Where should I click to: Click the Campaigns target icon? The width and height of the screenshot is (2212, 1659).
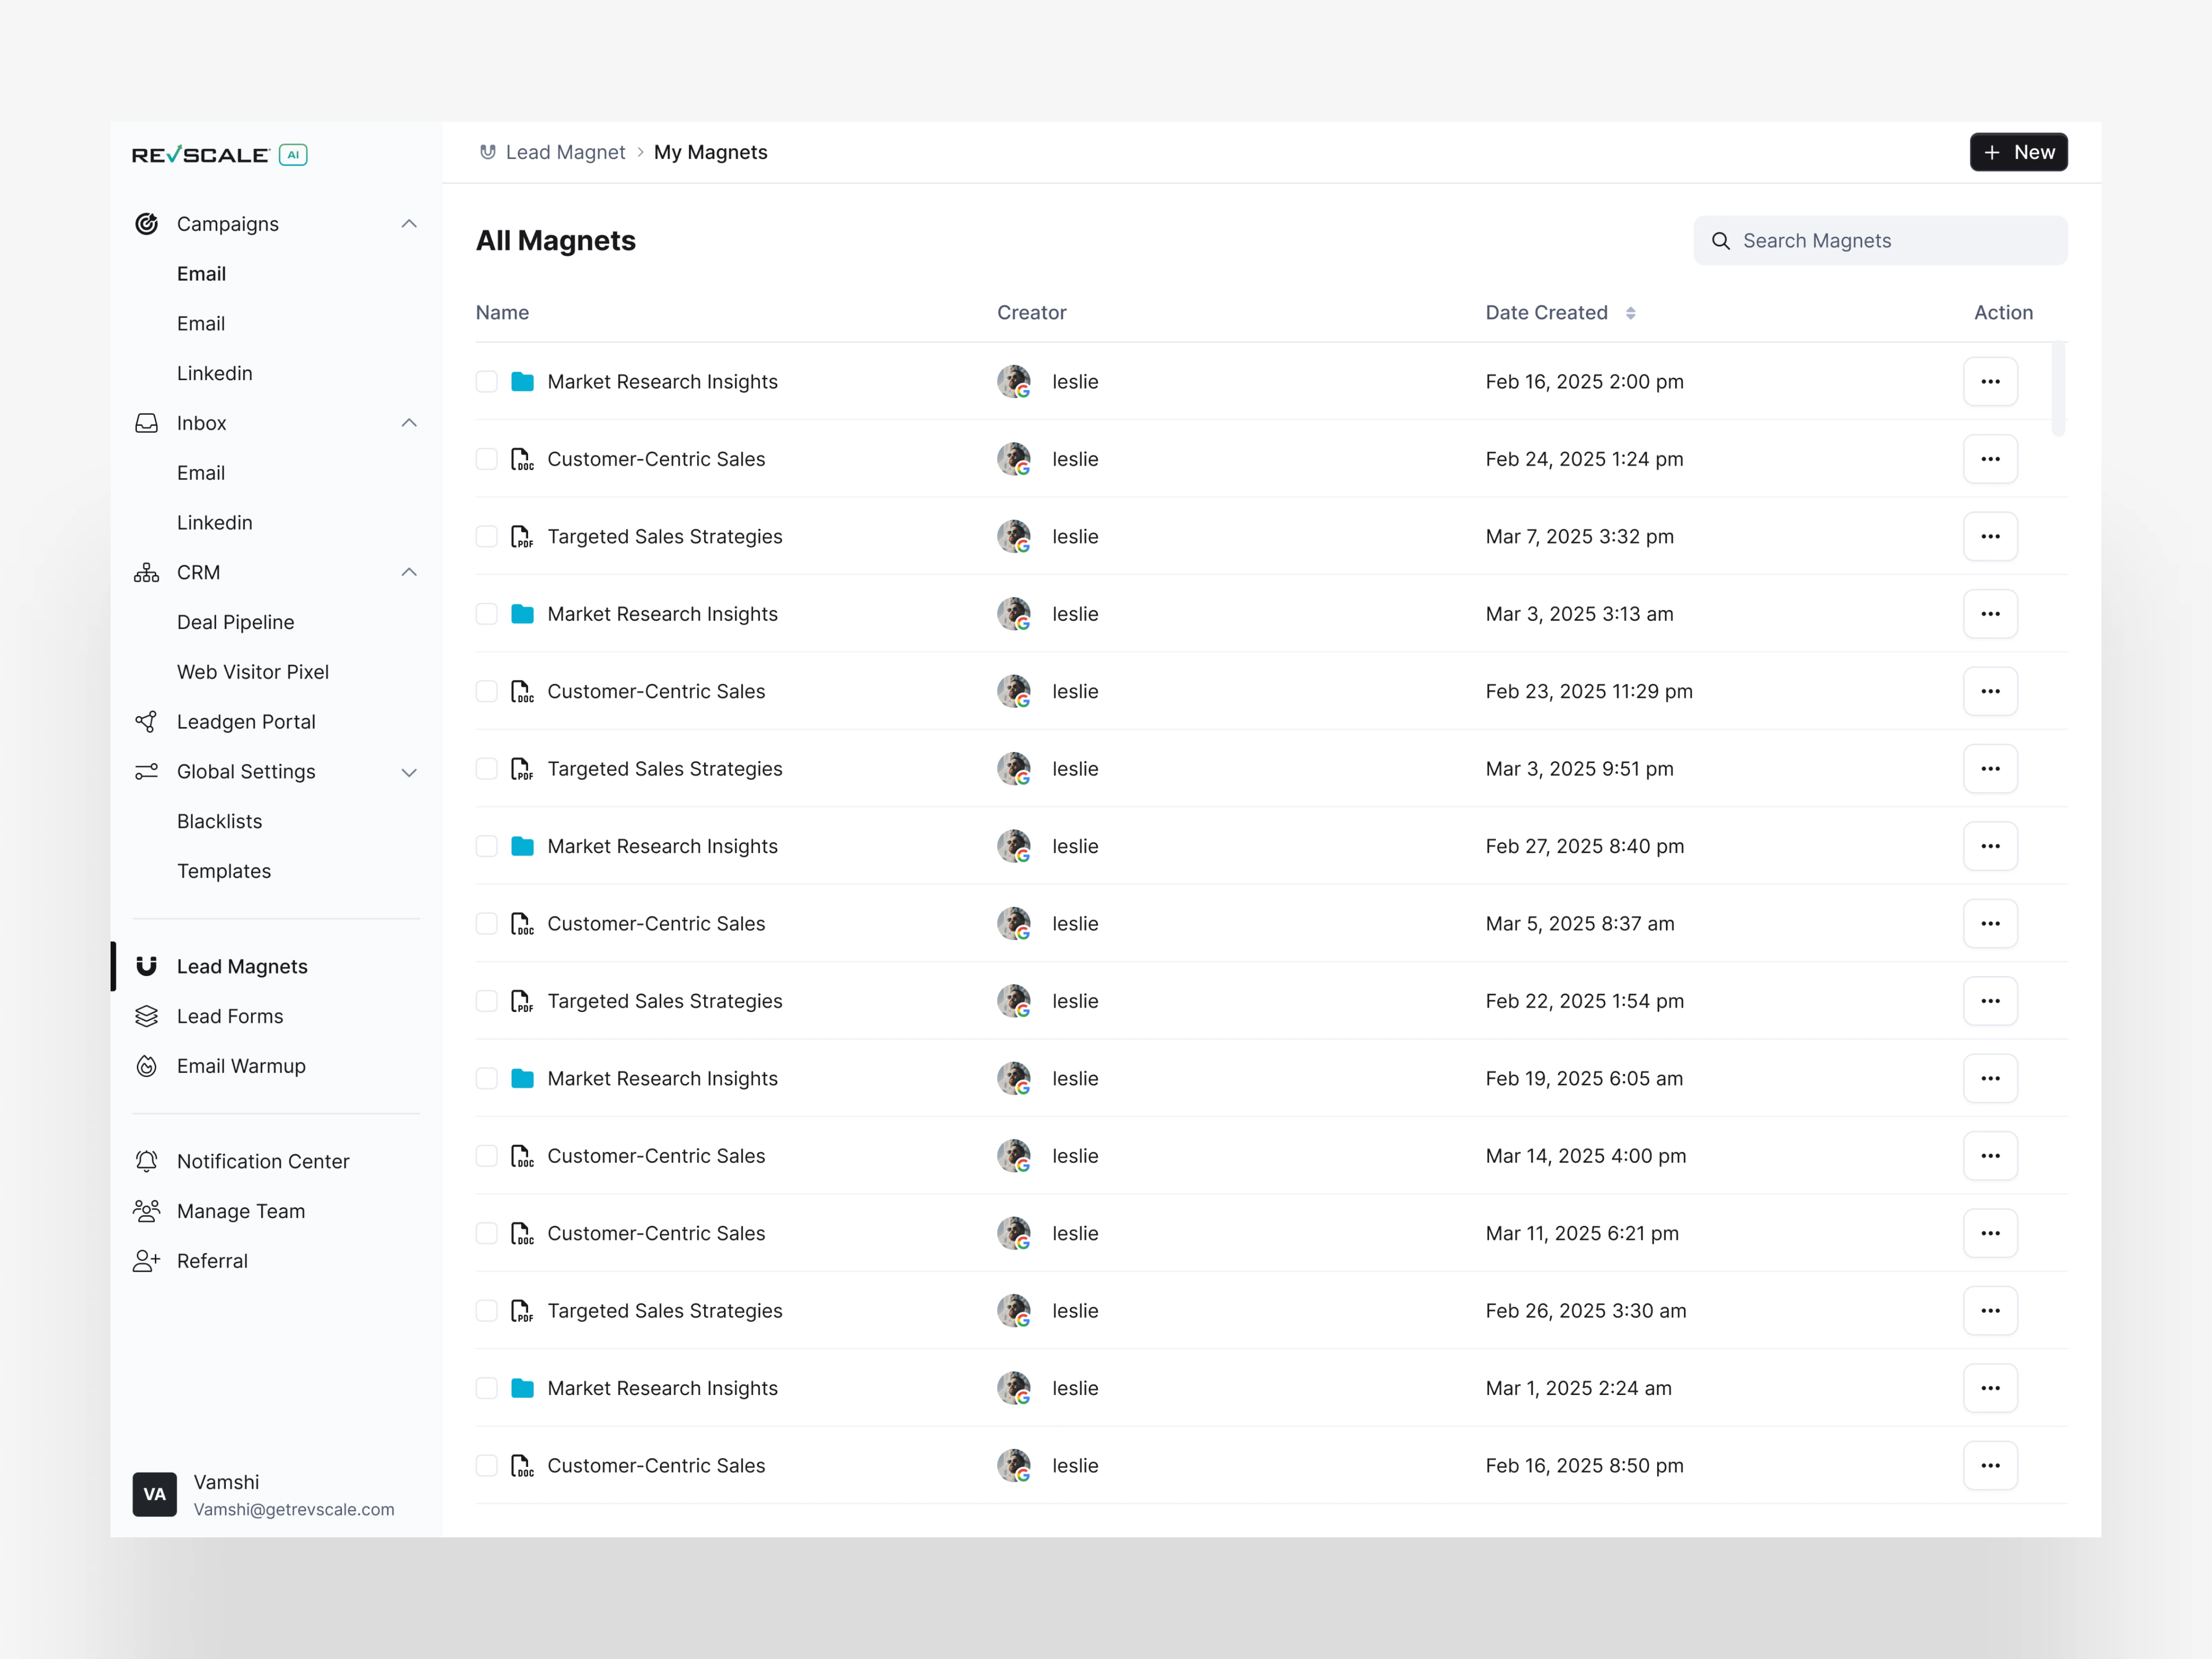tap(147, 224)
